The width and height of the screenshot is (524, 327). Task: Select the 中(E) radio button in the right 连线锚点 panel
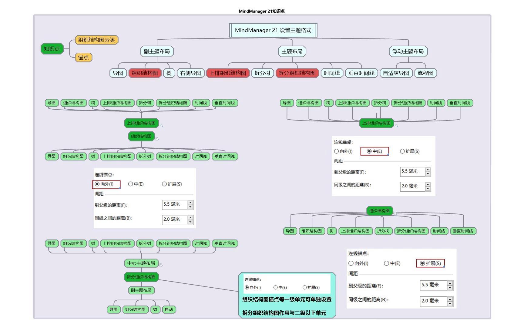click(369, 151)
